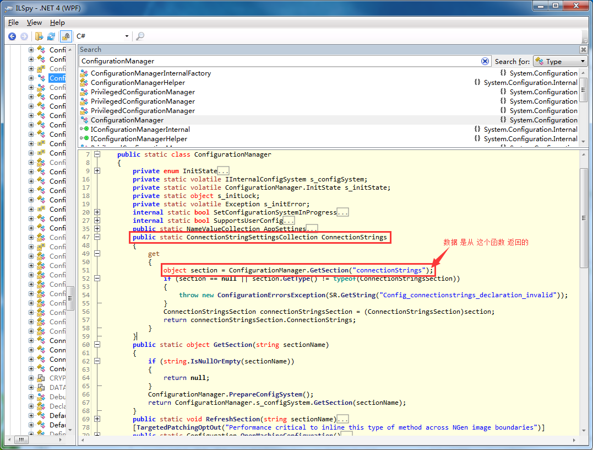
Task: Click the tree panel horizontal scrollbar thumb
Action: point(21,440)
